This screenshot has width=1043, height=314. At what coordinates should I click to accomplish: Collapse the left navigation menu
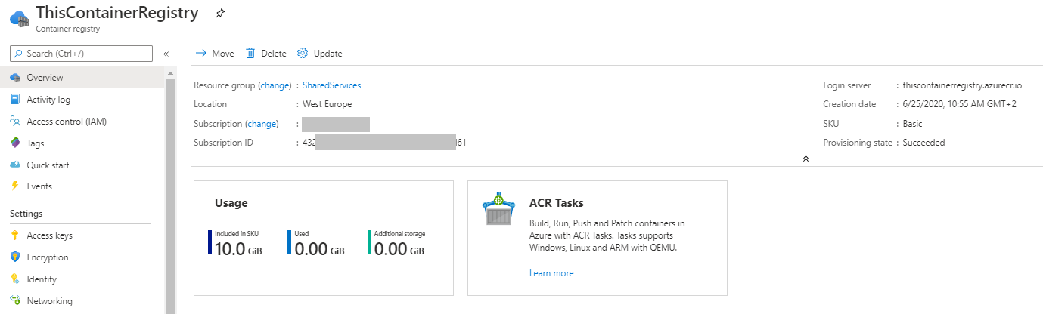(x=166, y=54)
